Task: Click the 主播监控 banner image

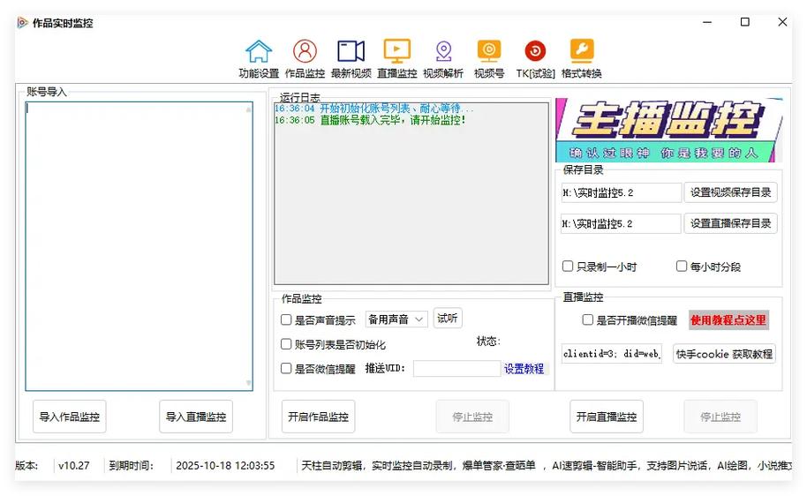Action: click(x=669, y=130)
